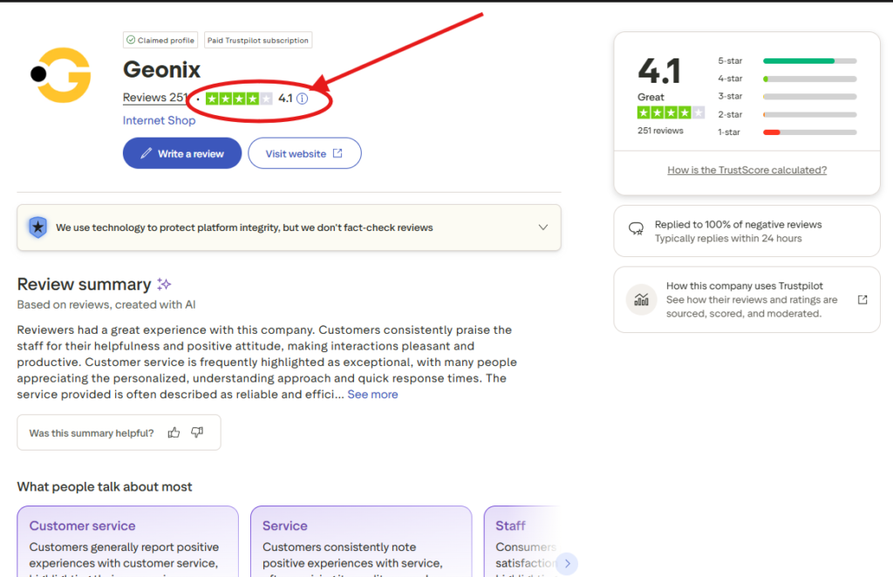893x577 pixels.
Task: Click the sparkle icon next to Review summary
Action: click(164, 283)
